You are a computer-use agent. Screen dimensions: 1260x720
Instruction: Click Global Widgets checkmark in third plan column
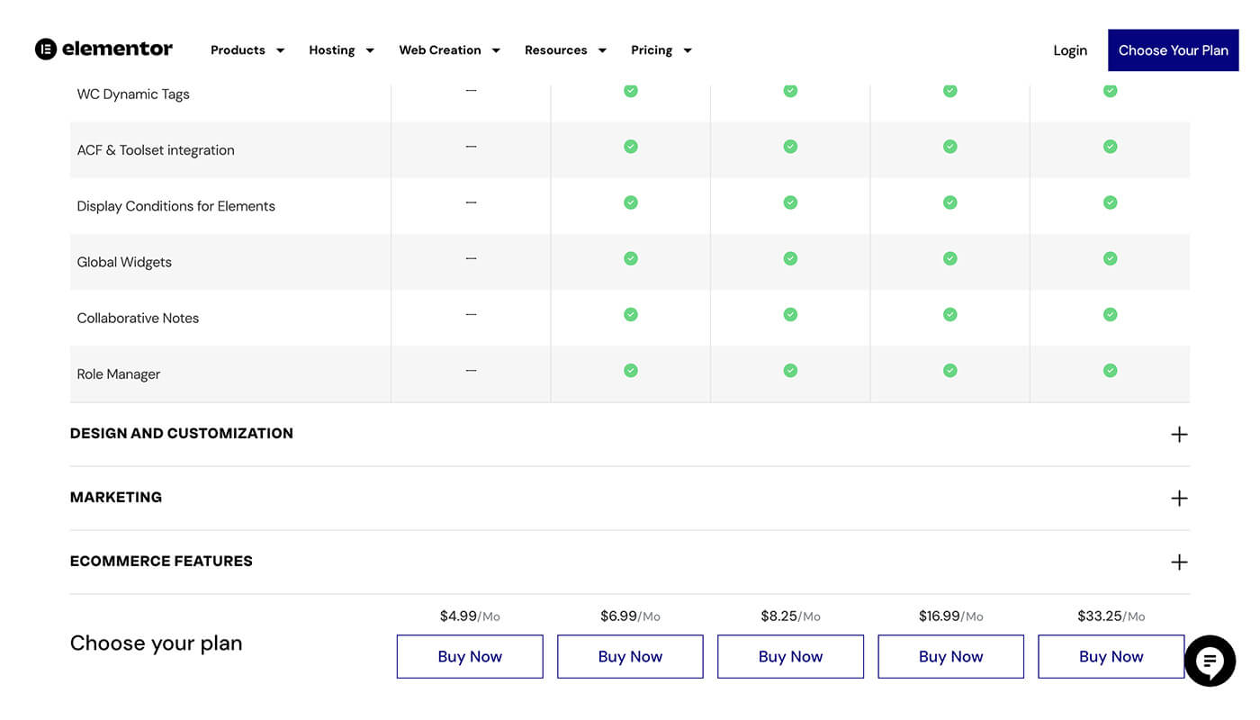790,258
